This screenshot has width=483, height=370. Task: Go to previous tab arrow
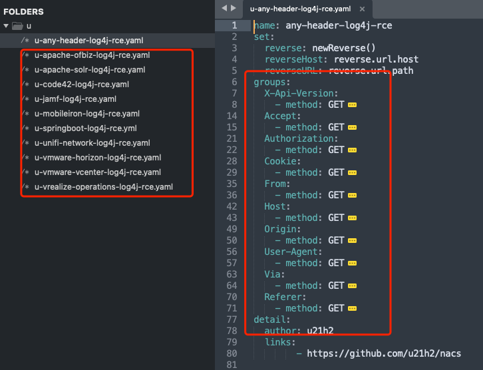224,8
